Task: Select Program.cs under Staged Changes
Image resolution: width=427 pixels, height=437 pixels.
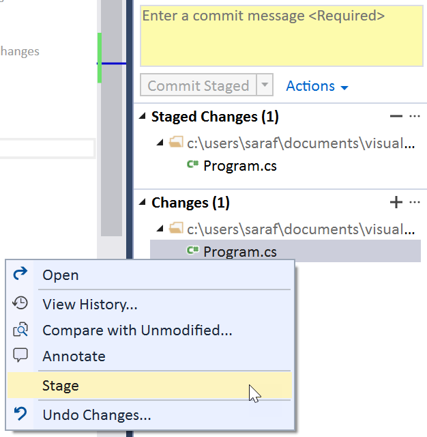Action: [x=239, y=165]
